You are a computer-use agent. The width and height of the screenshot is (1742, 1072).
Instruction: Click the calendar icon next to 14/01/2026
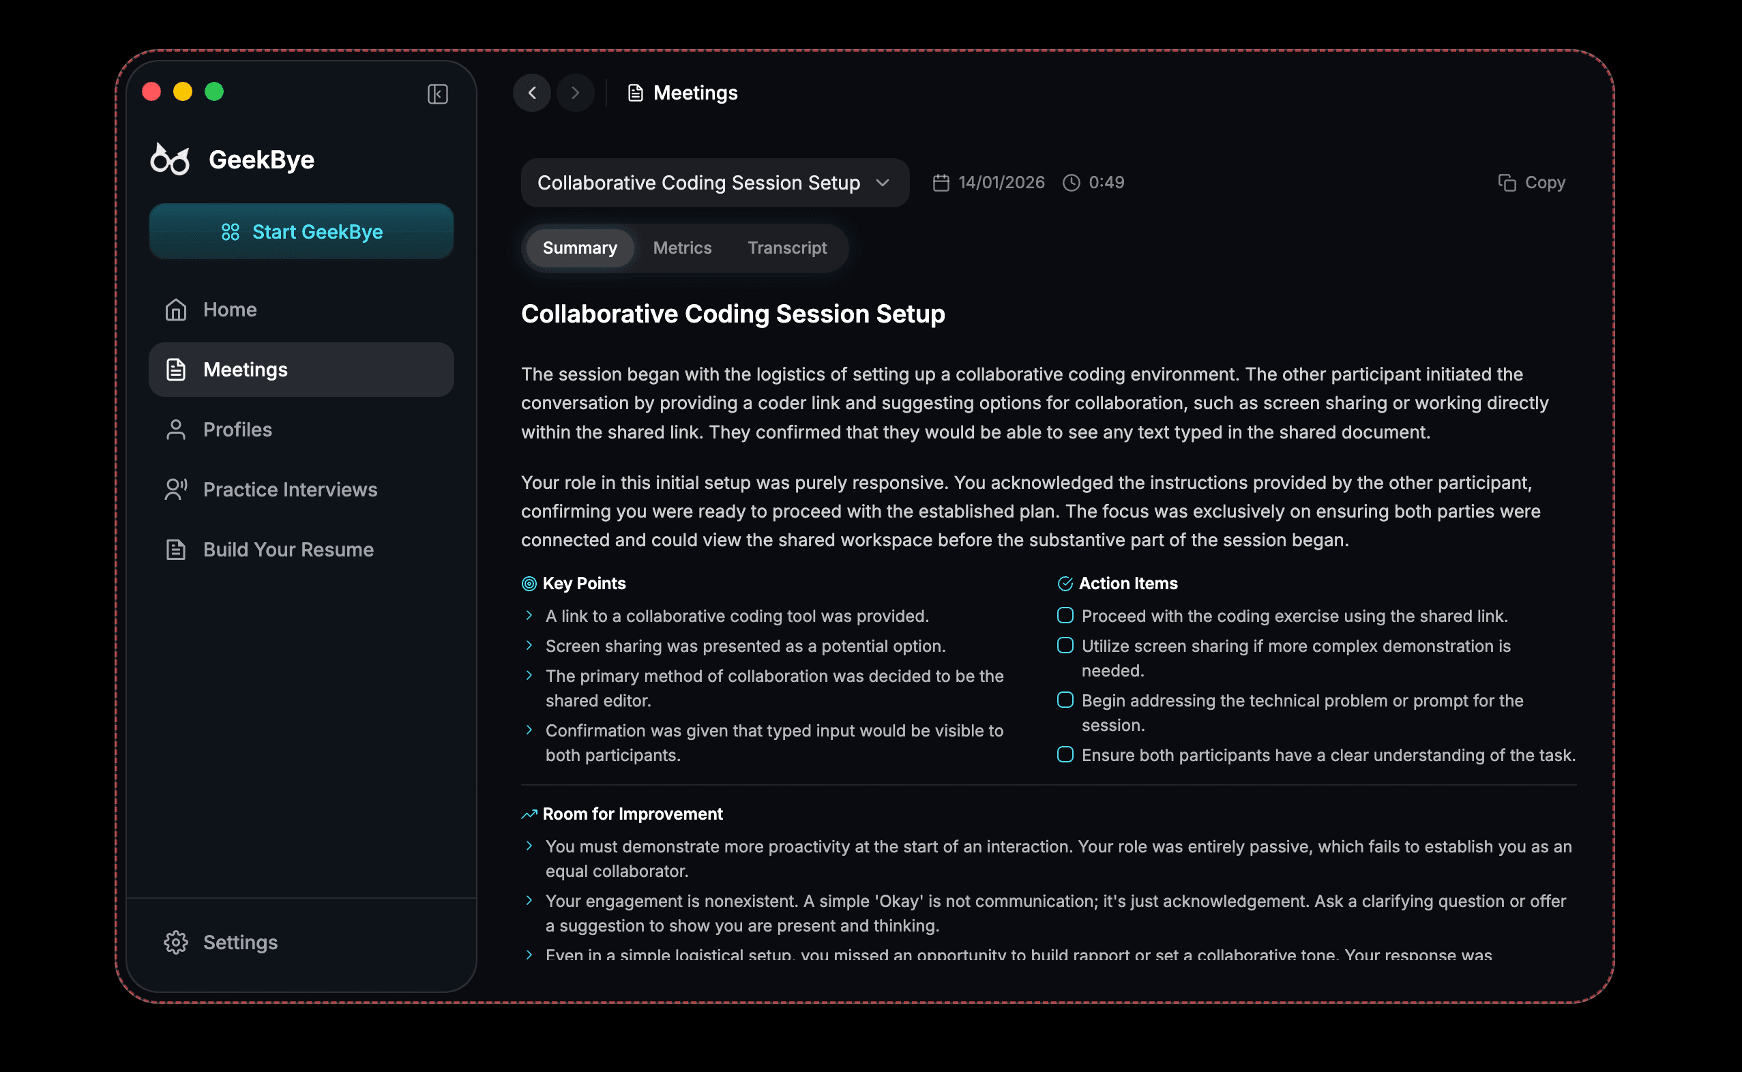coord(941,183)
